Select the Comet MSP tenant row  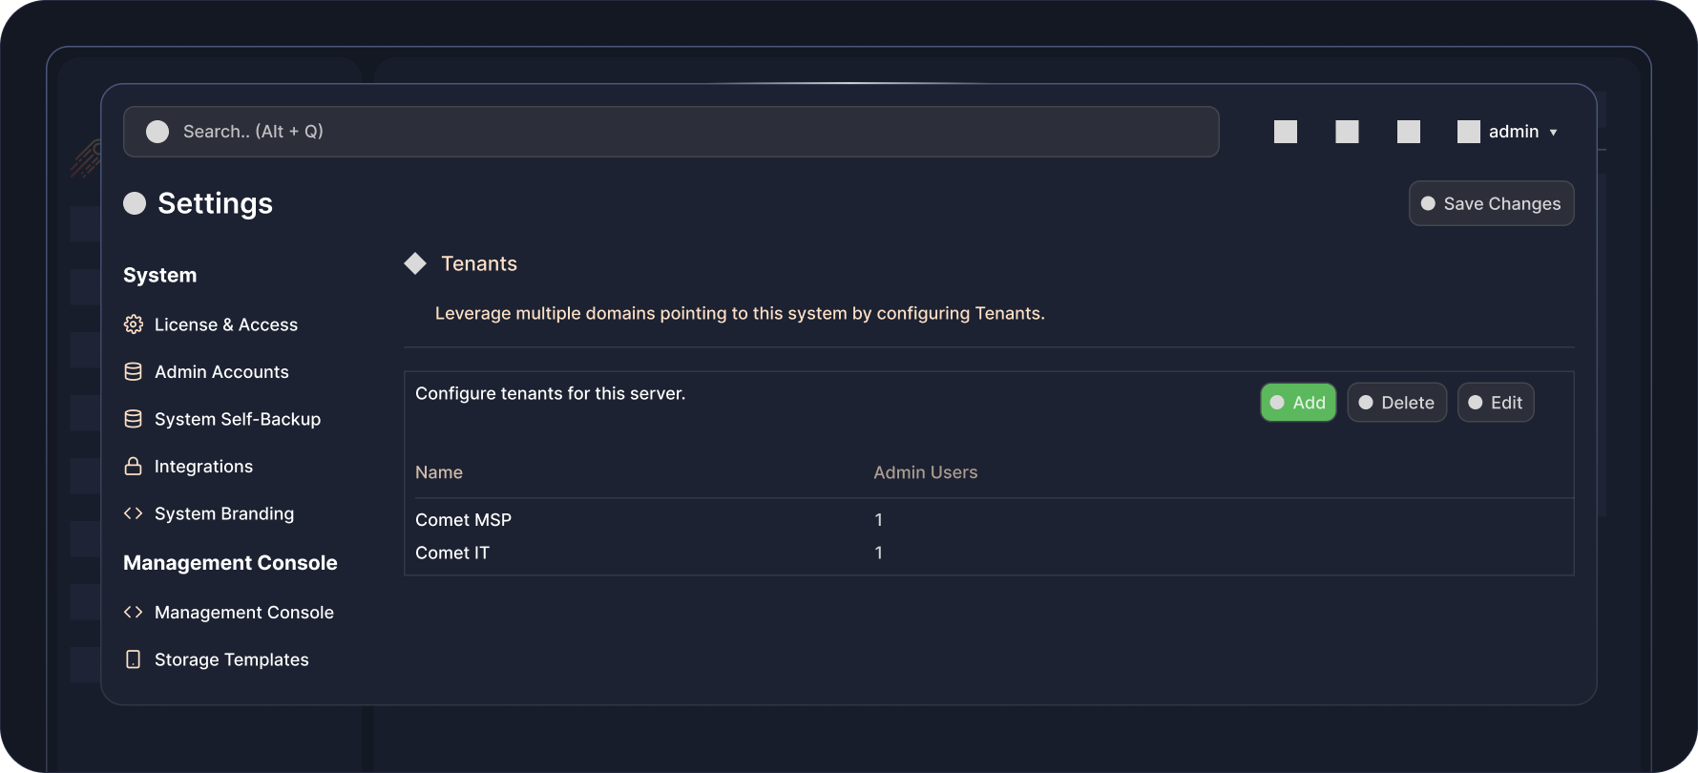(464, 520)
